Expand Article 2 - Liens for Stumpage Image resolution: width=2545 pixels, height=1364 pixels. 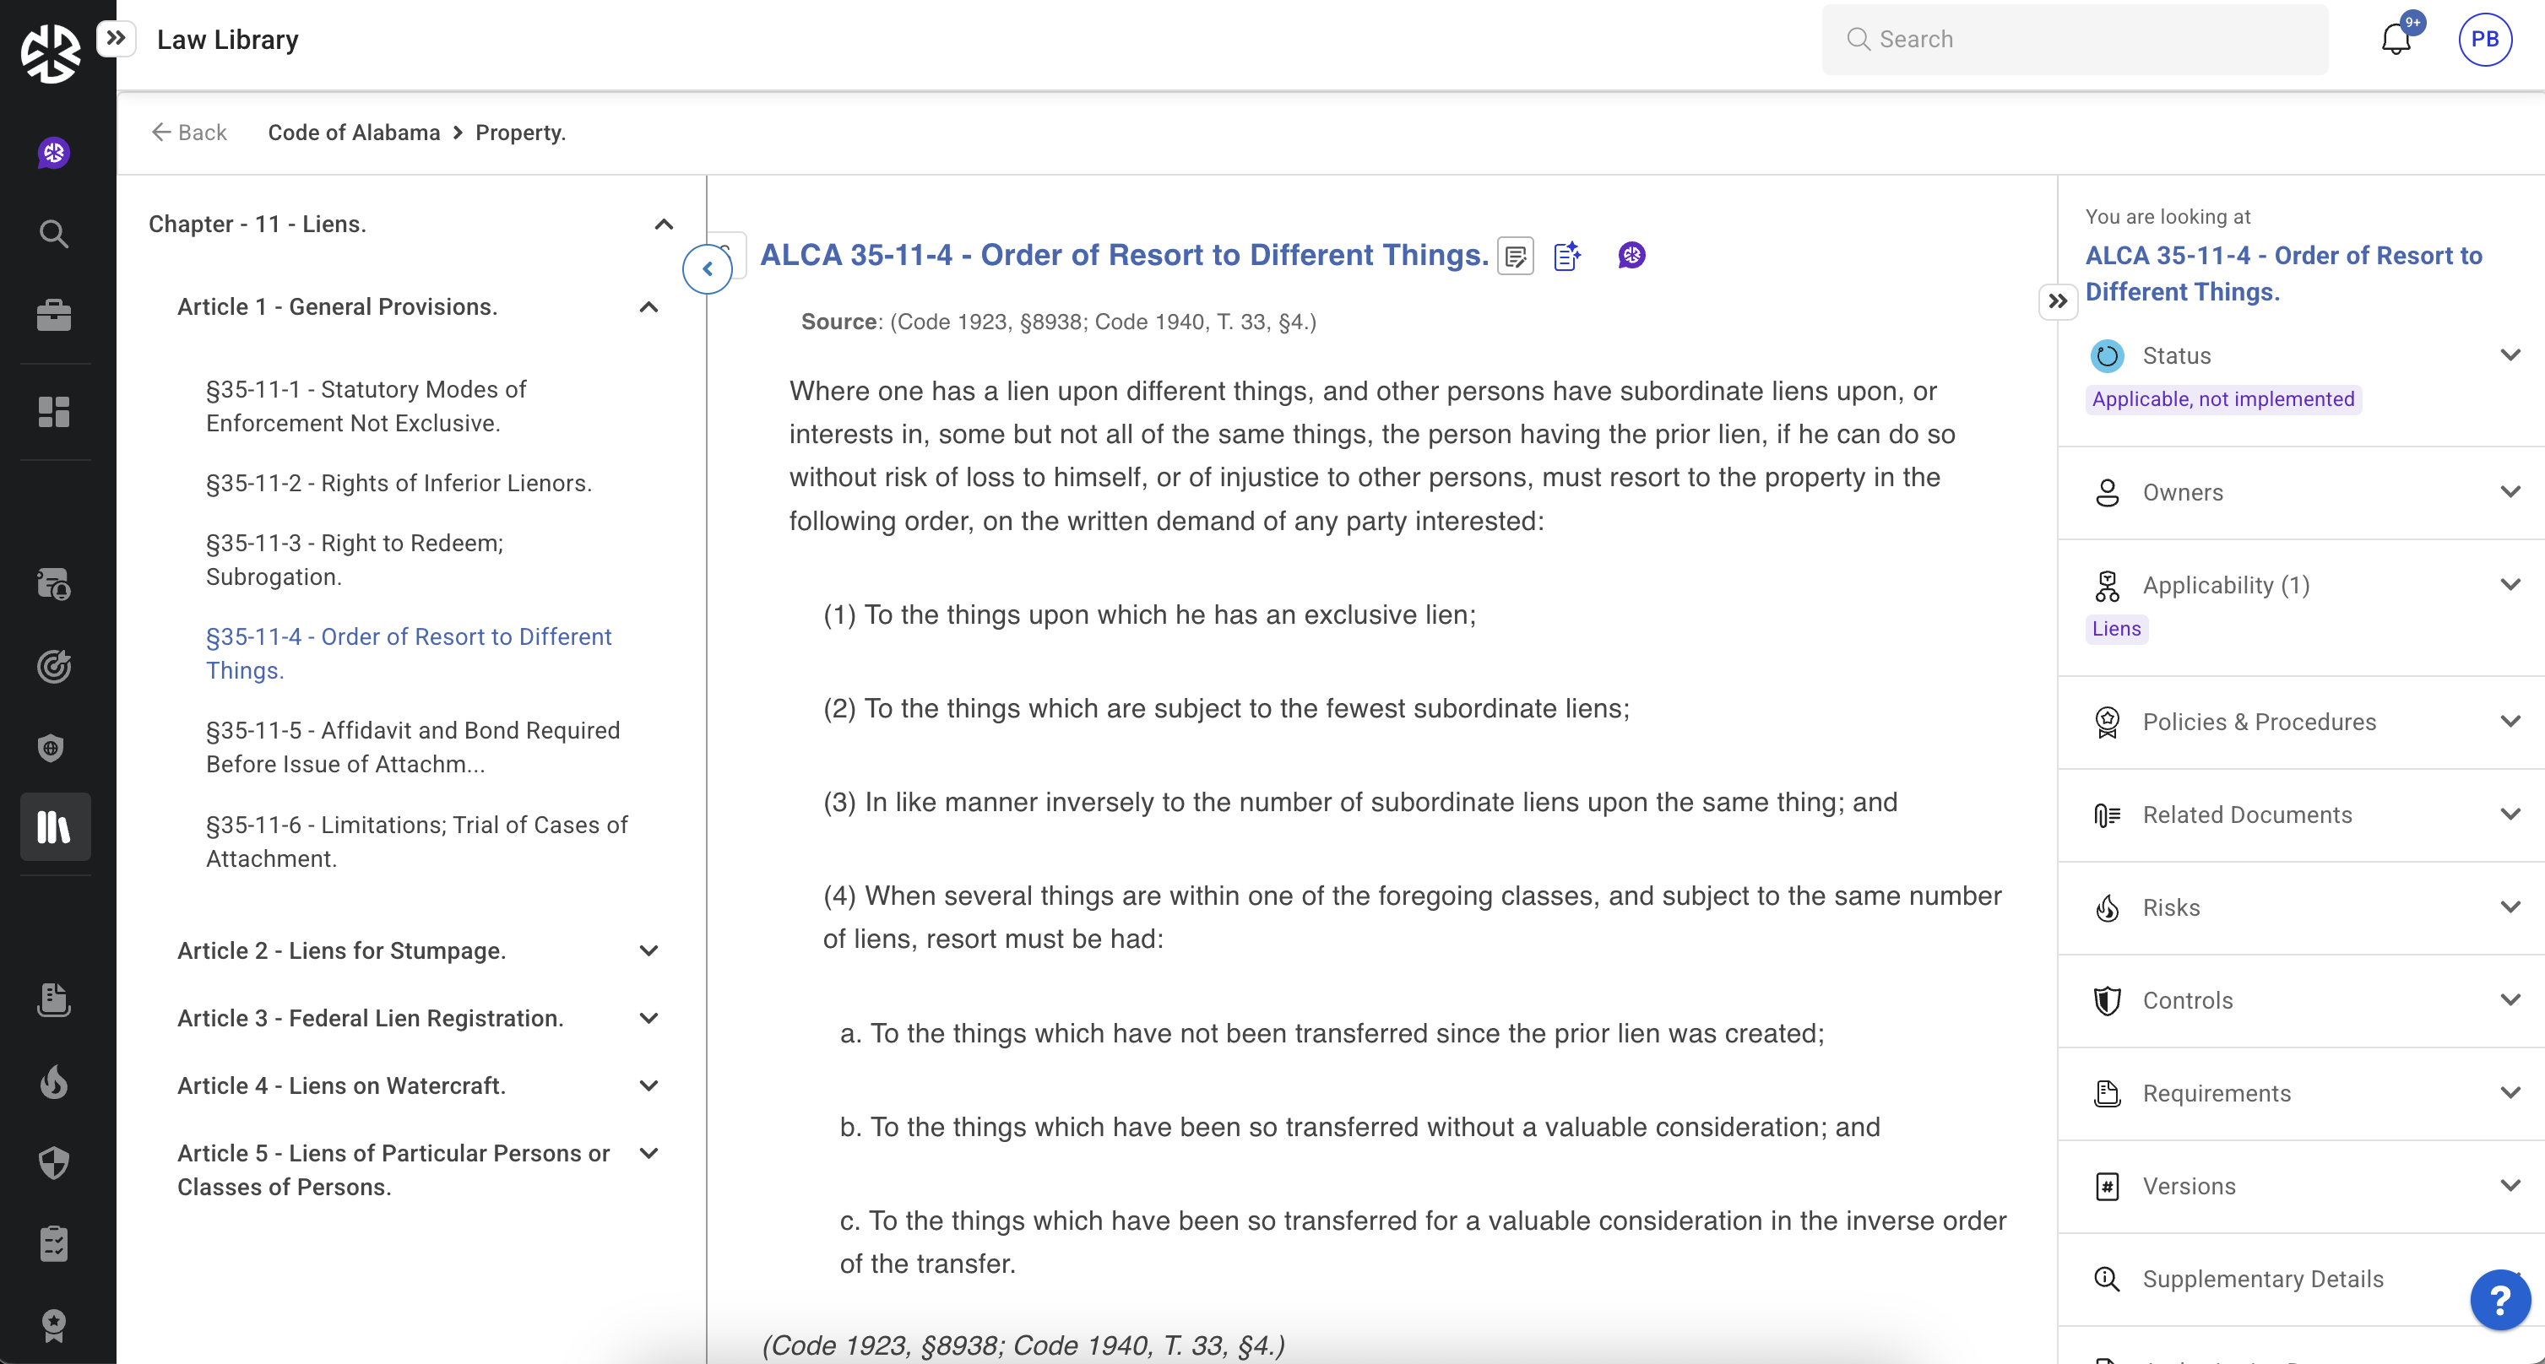click(648, 950)
